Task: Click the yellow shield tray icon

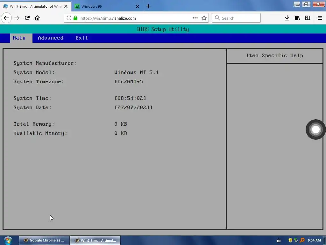Action: (x=290, y=241)
